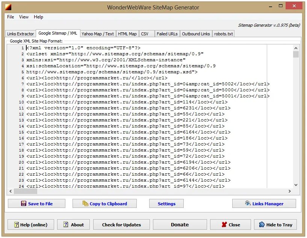Click the URL line with art_id=59
Screen dimensions: 307x238
click(125, 150)
